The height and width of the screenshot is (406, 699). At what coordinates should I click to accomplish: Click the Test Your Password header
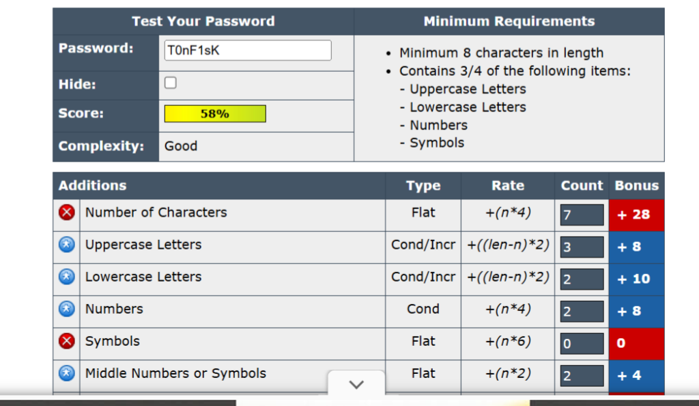click(x=203, y=21)
